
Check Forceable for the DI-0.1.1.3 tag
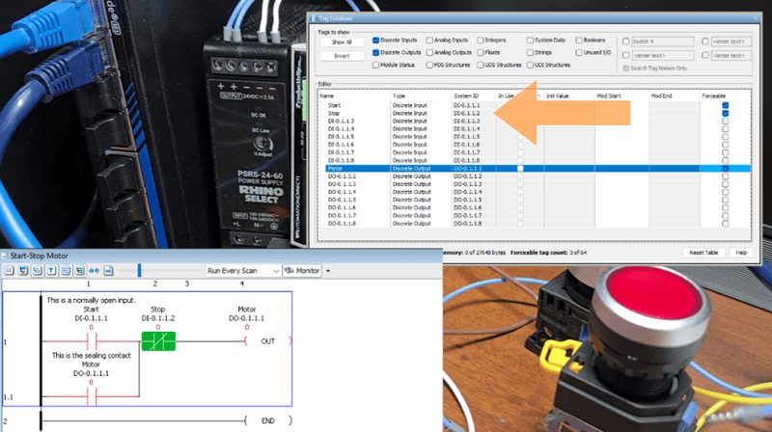726,121
